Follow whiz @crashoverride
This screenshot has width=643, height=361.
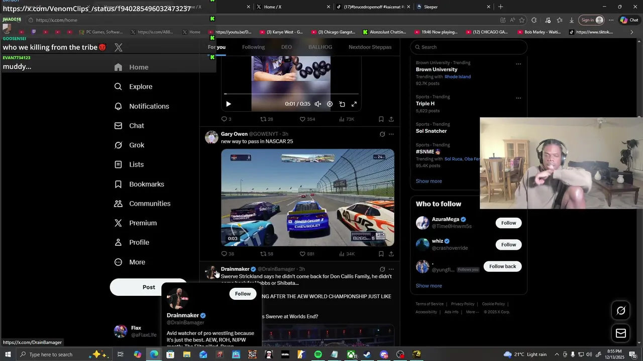click(508, 245)
